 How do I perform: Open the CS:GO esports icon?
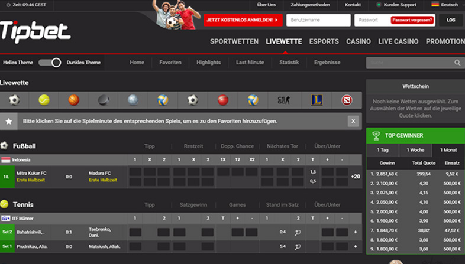pos(284,100)
